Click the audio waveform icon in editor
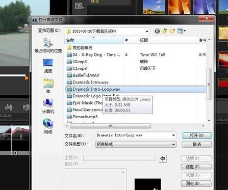This screenshot has height=190, width=228. [9, 107]
